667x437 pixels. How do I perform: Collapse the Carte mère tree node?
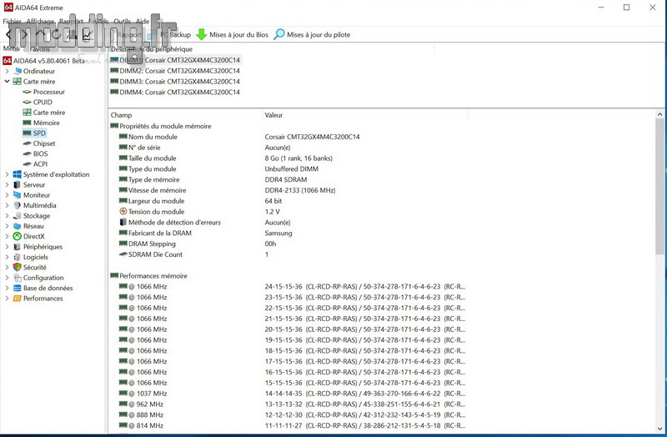pyautogui.click(x=7, y=81)
